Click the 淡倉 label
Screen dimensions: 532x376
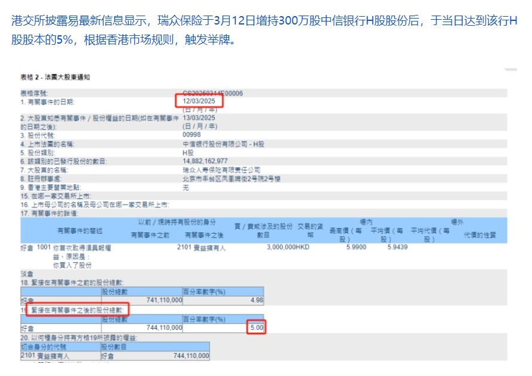[x=27, y=274]
